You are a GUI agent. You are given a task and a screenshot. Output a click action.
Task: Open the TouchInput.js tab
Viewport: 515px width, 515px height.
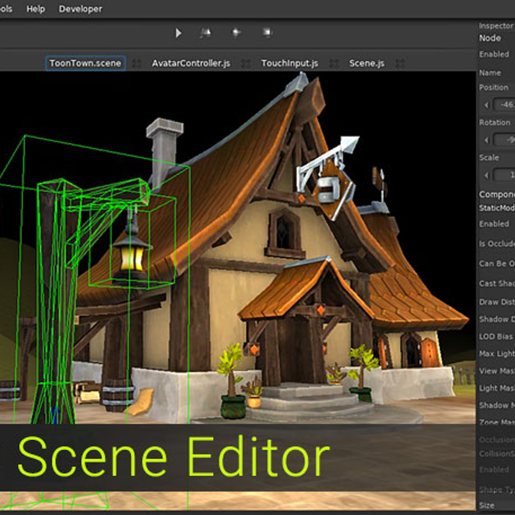click(290, 64)
